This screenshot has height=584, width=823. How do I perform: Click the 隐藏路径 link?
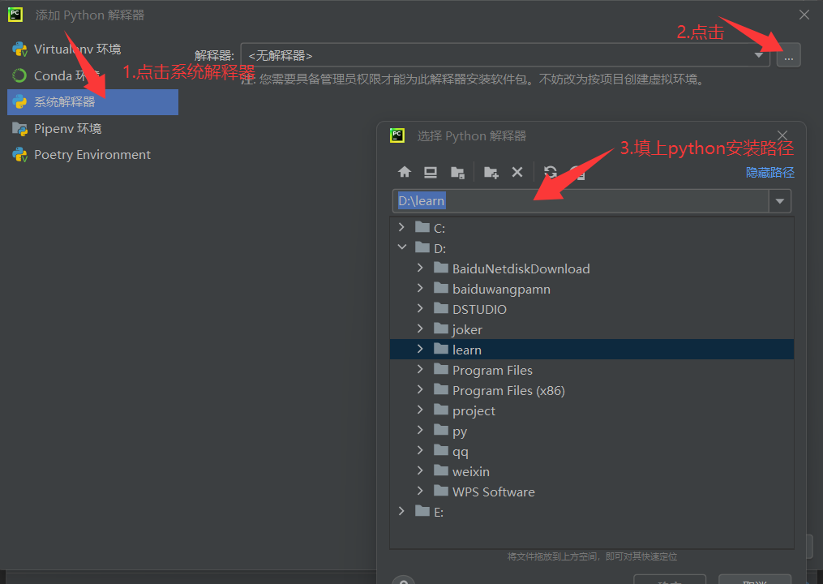pos(770,172)
